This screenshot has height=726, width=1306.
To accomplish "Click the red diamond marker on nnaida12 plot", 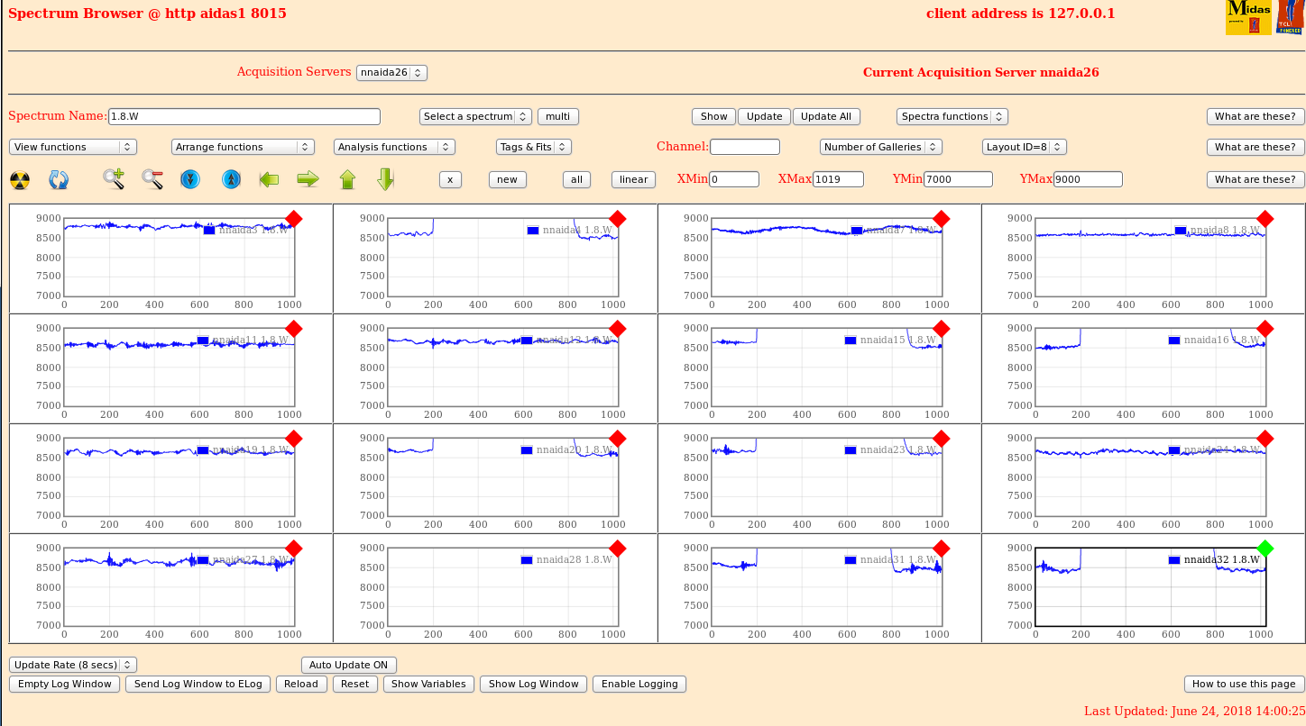I will (617, 329).
